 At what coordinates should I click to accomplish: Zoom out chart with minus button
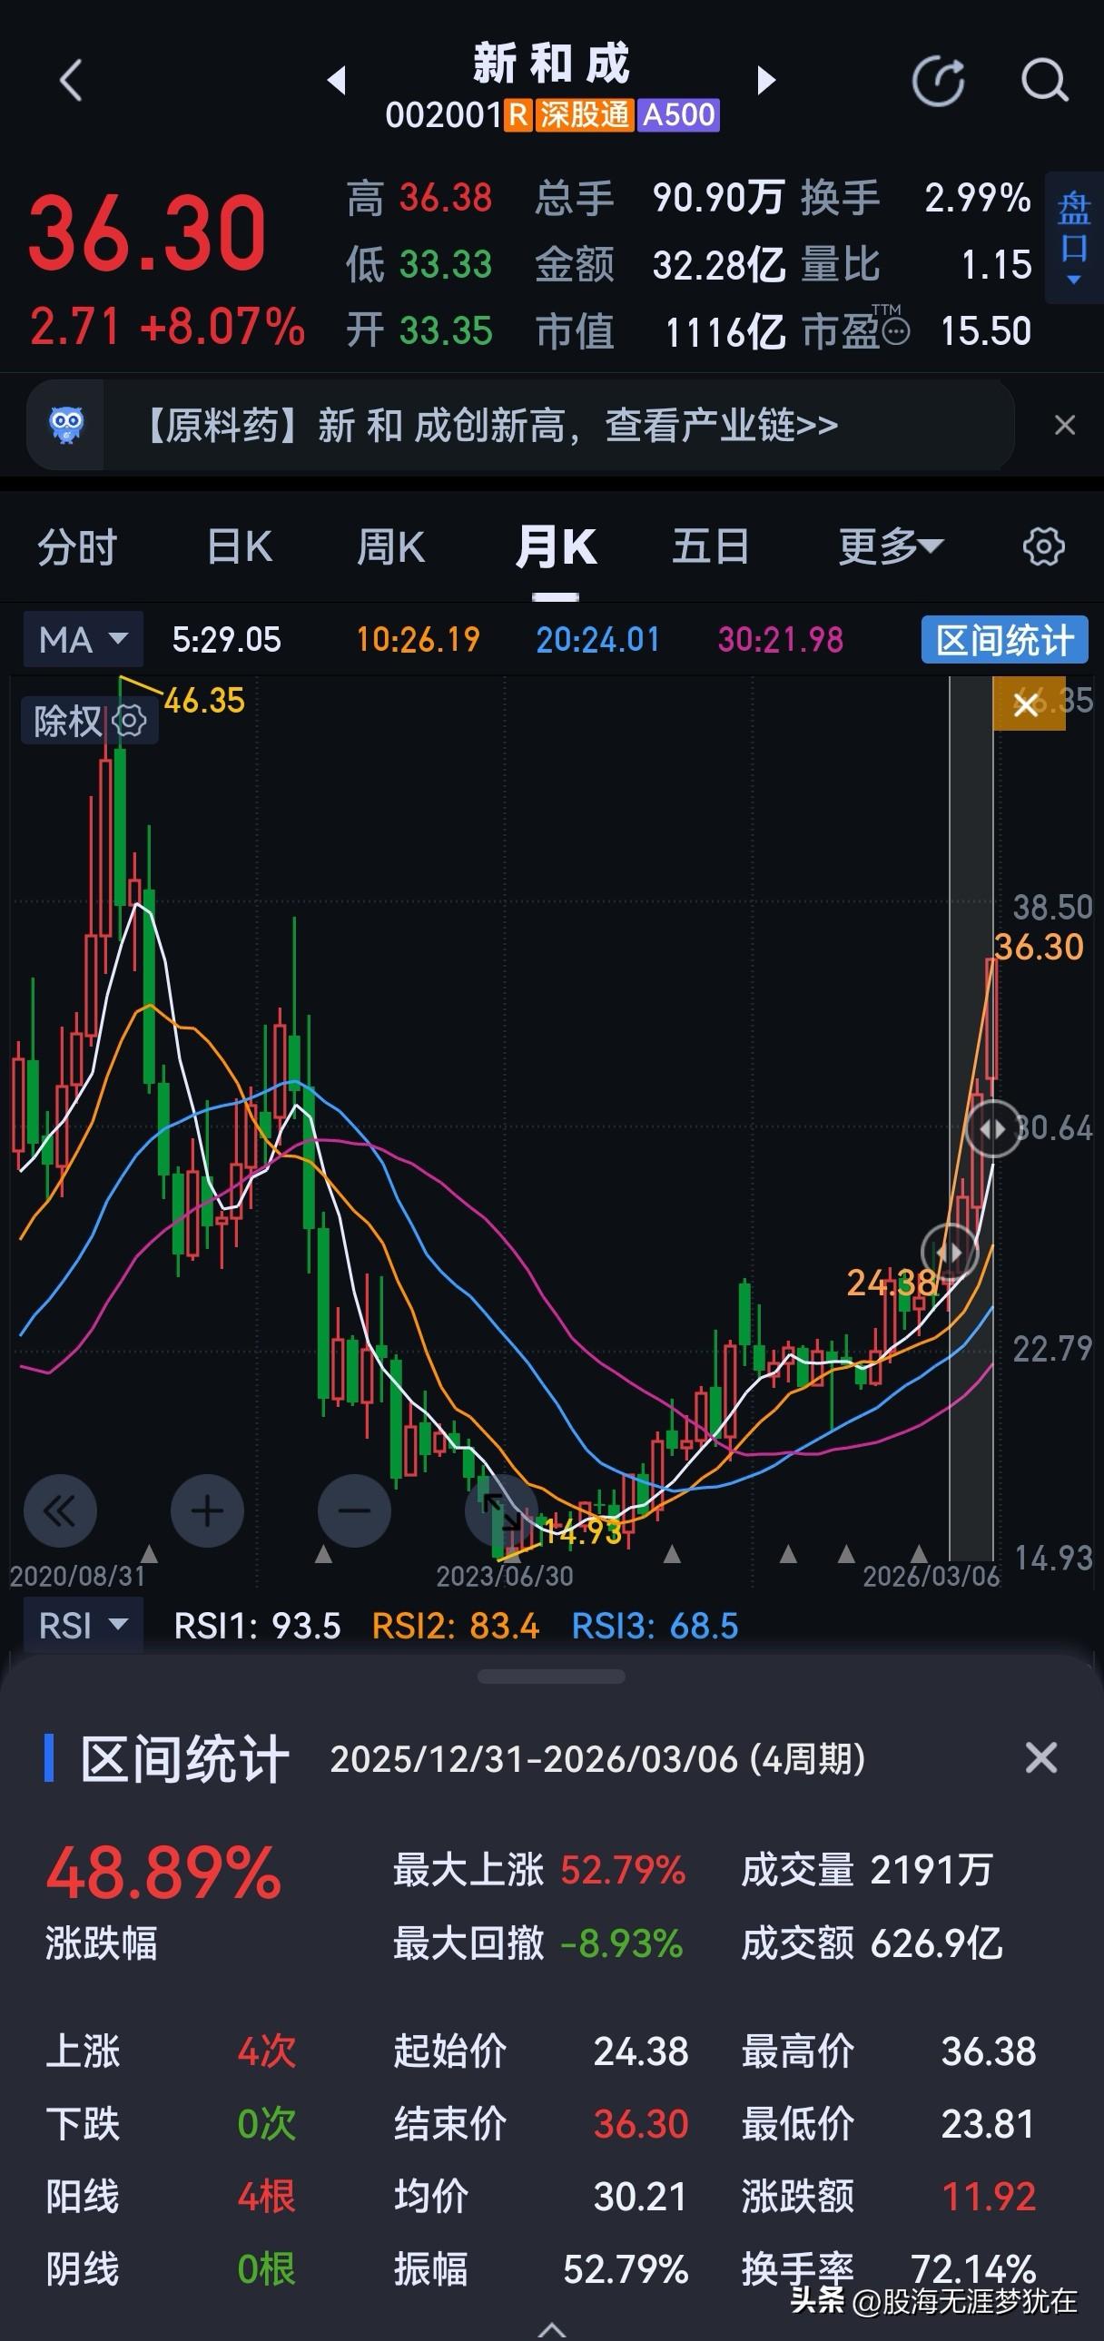(x=354, y=1511)
